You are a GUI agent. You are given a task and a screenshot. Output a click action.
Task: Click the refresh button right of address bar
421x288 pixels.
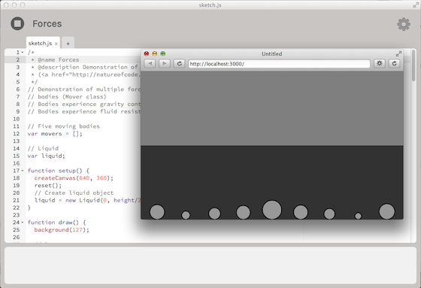tap(394, 63)
